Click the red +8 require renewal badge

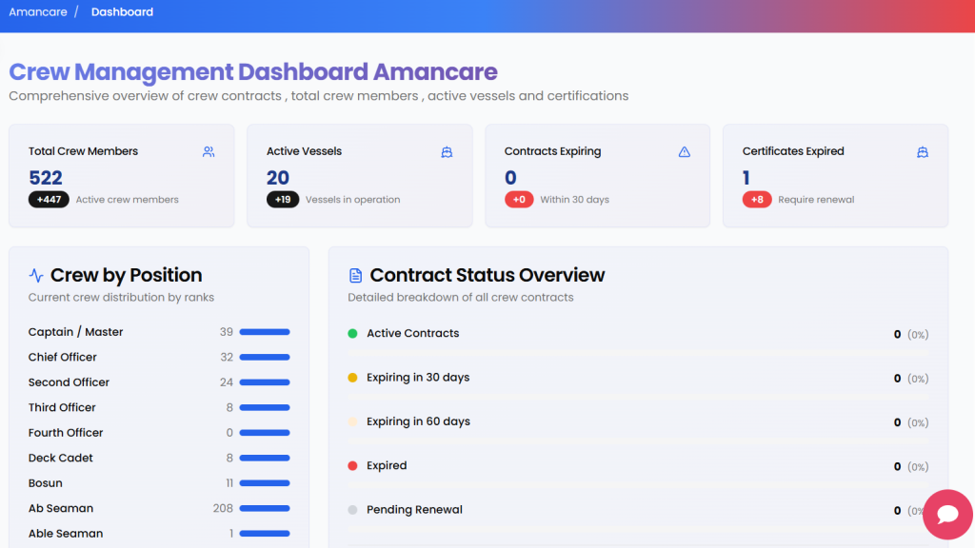[756, 200]
